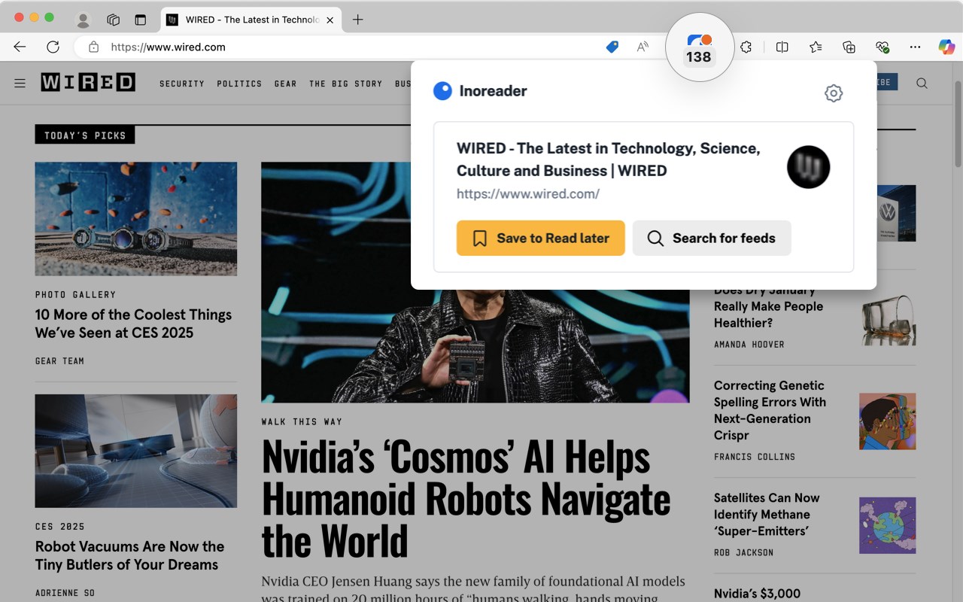Open Workspaces icon in title bar
This screenshot has width=963, height=602.
113,20
